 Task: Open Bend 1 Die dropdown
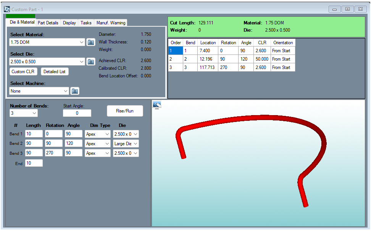pyautogui.click(x=135, y=134)
